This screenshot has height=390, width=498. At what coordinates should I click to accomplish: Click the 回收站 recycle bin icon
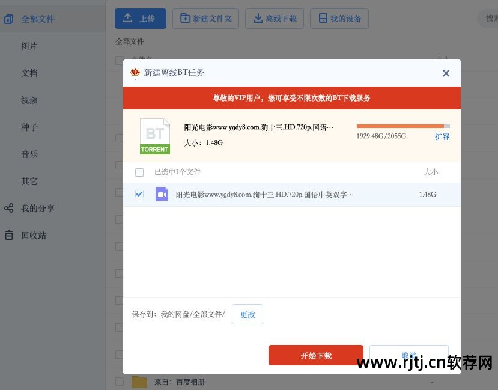pyautogui.click(x=8, y=235)
